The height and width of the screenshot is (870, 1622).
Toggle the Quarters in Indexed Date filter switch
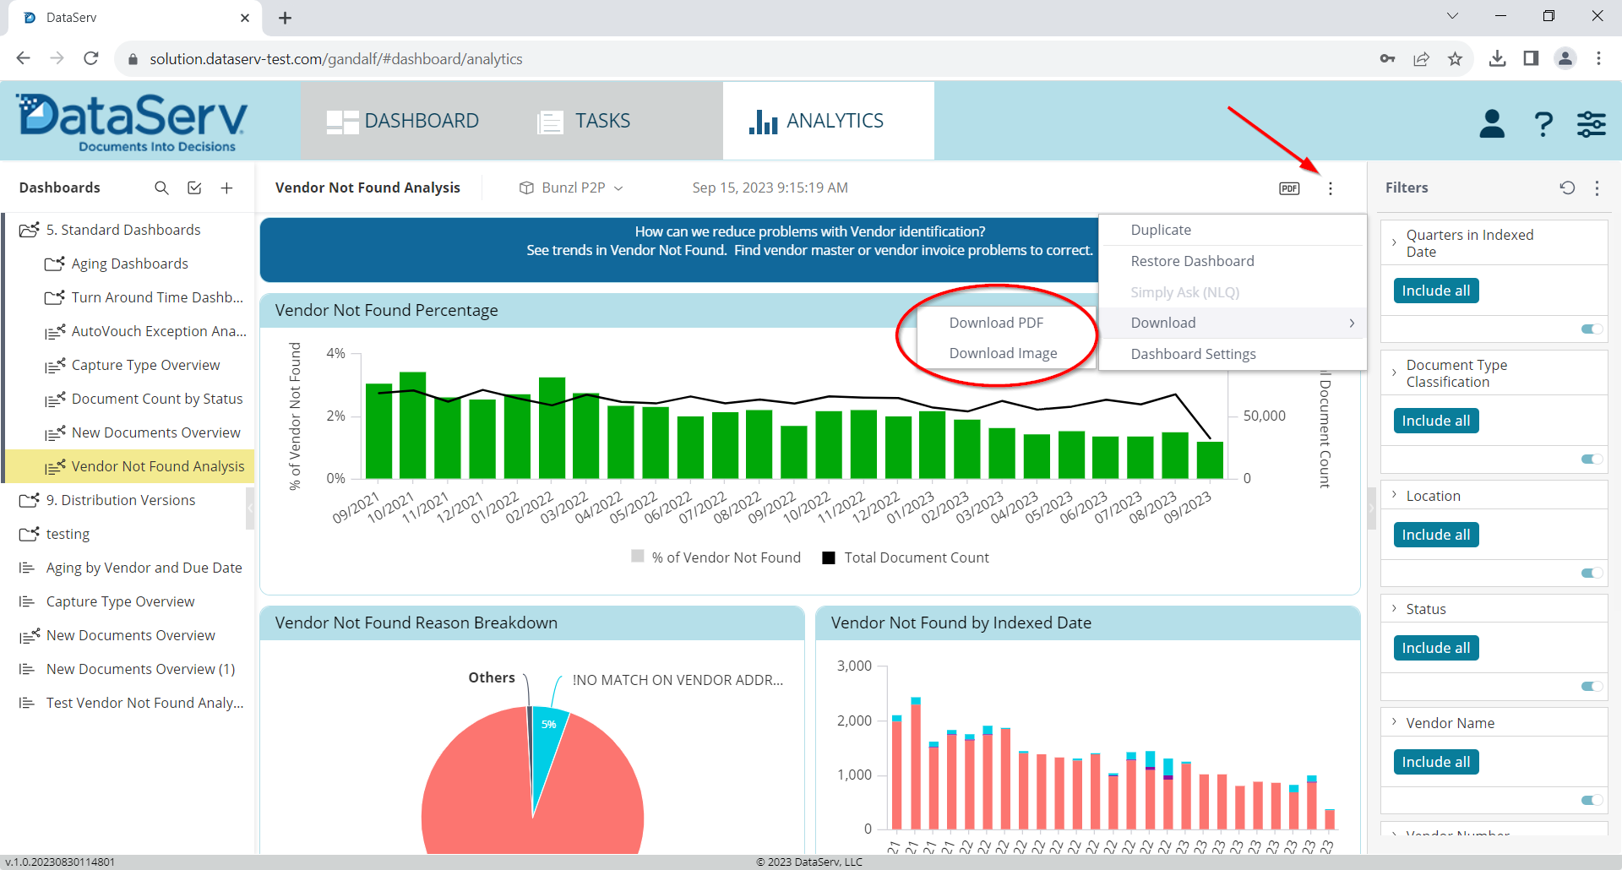(x=1592, y=329)
